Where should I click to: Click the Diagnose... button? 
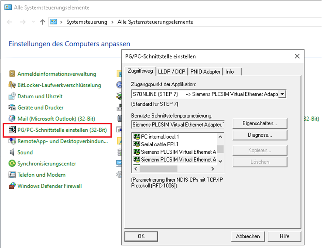click(x=260, y=135)
